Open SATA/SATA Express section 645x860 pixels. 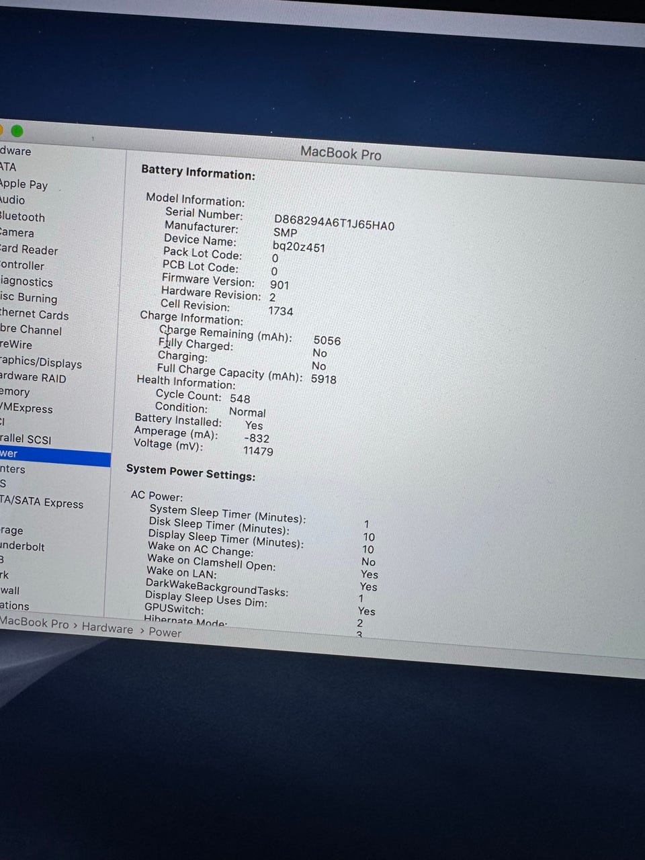click(x=42, y=503)
